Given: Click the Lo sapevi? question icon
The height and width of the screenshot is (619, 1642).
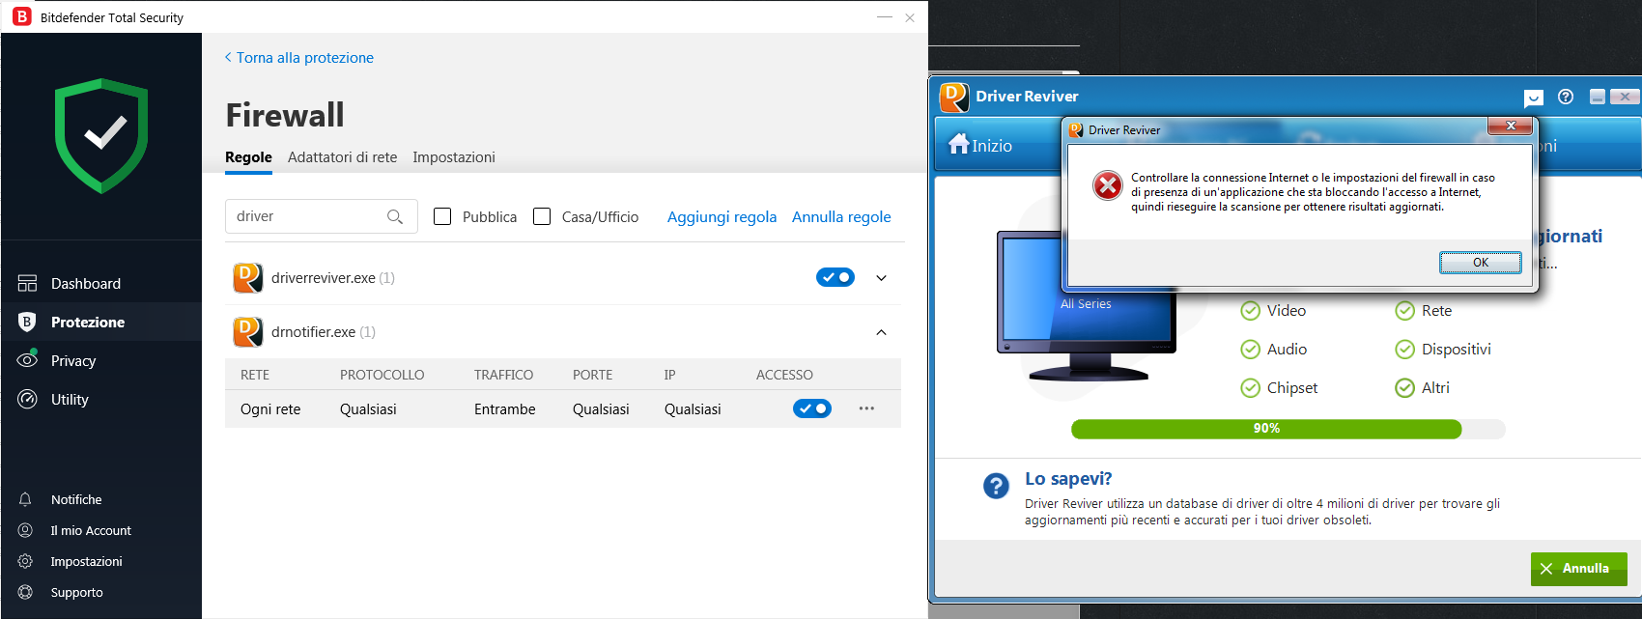Looking at the screenshot, I should [x=996, y=486].
